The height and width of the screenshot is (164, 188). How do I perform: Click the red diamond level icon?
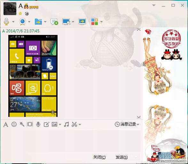(x=148, y=32)
